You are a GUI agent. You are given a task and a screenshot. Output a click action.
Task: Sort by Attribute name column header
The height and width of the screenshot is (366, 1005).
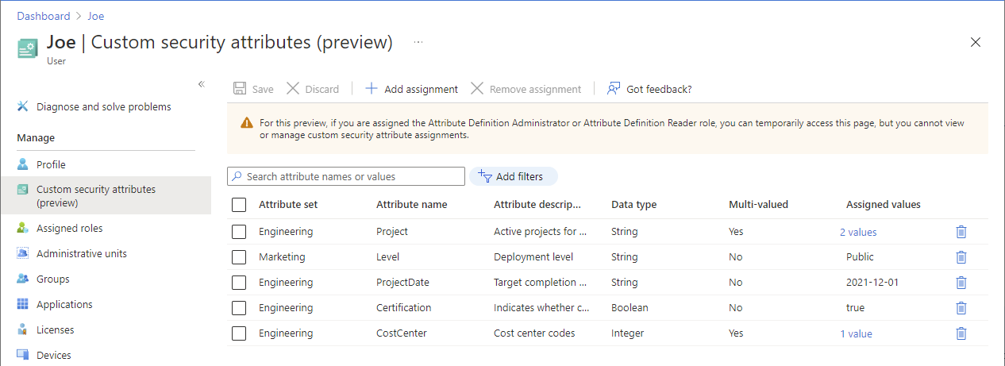(x=411, y=205)
